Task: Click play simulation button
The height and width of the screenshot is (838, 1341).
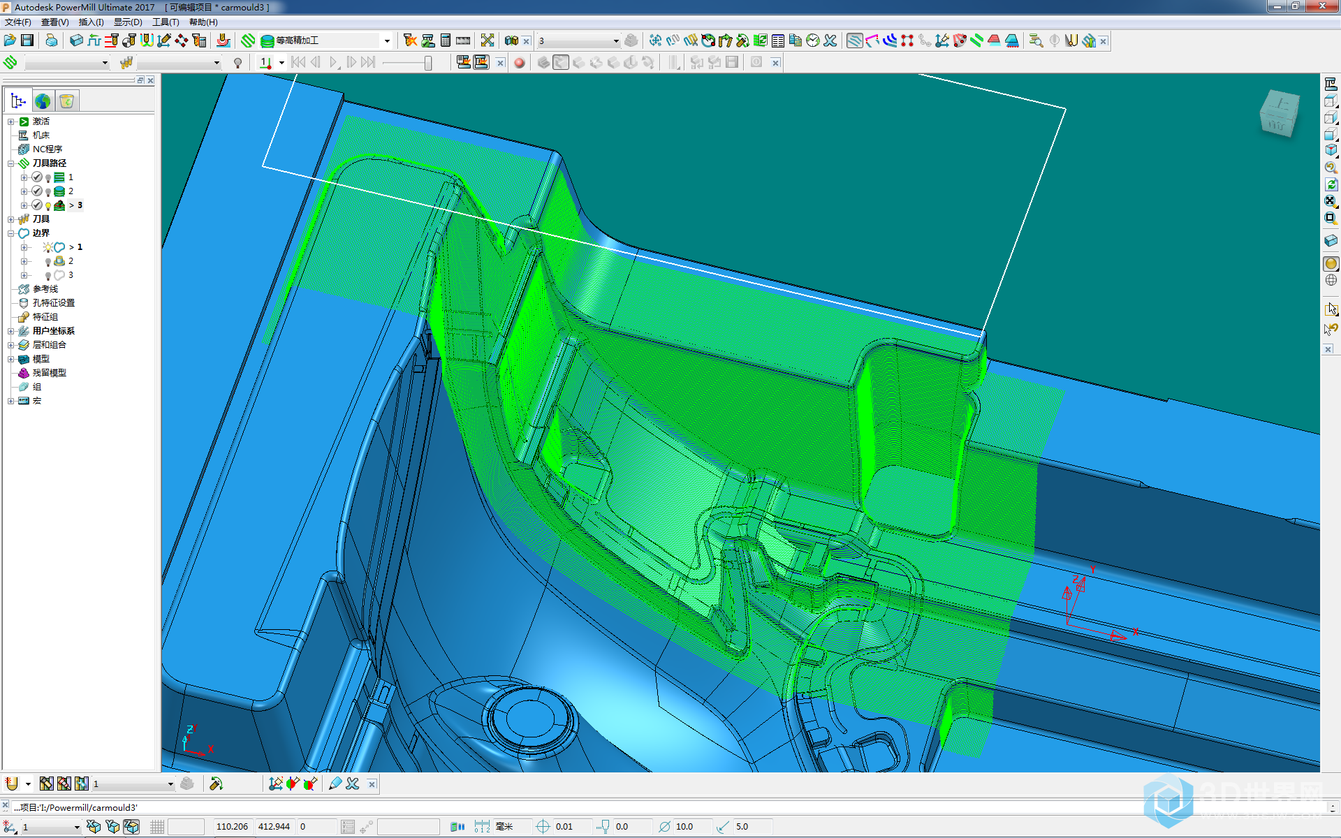Action: click(334, 63)
